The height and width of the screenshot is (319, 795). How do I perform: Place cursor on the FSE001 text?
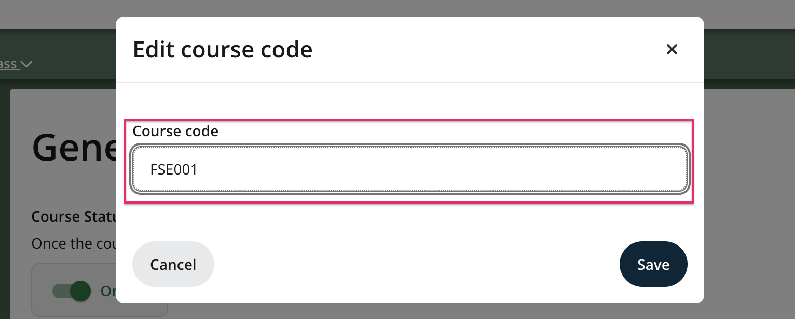coord(174,170)
